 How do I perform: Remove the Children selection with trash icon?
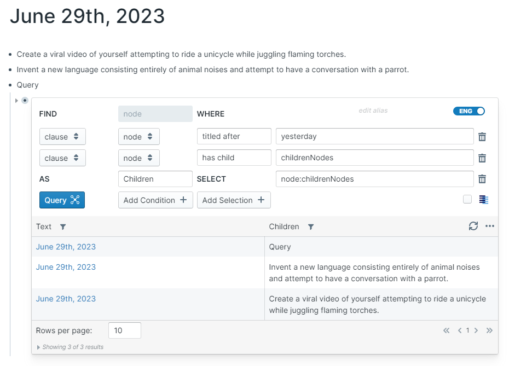[x=482, y=179]
